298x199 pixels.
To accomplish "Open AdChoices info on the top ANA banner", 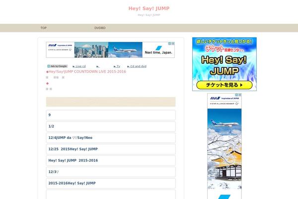I will (x=169, y=43).
